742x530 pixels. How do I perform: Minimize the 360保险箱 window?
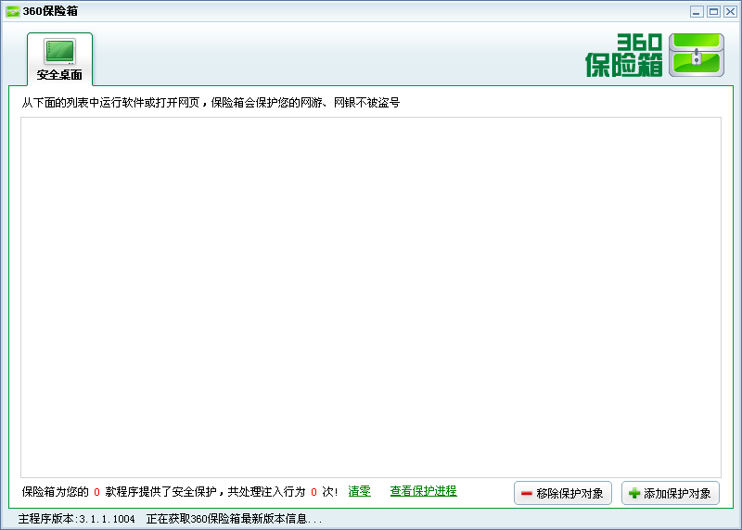pos(697,12)
